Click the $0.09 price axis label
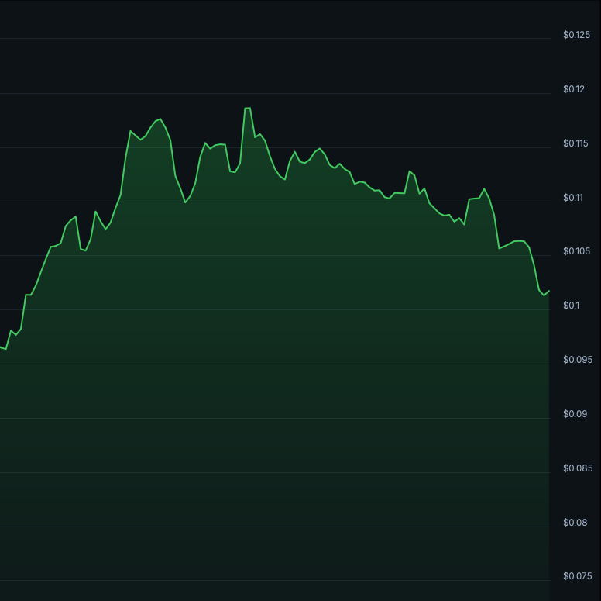 575,413
